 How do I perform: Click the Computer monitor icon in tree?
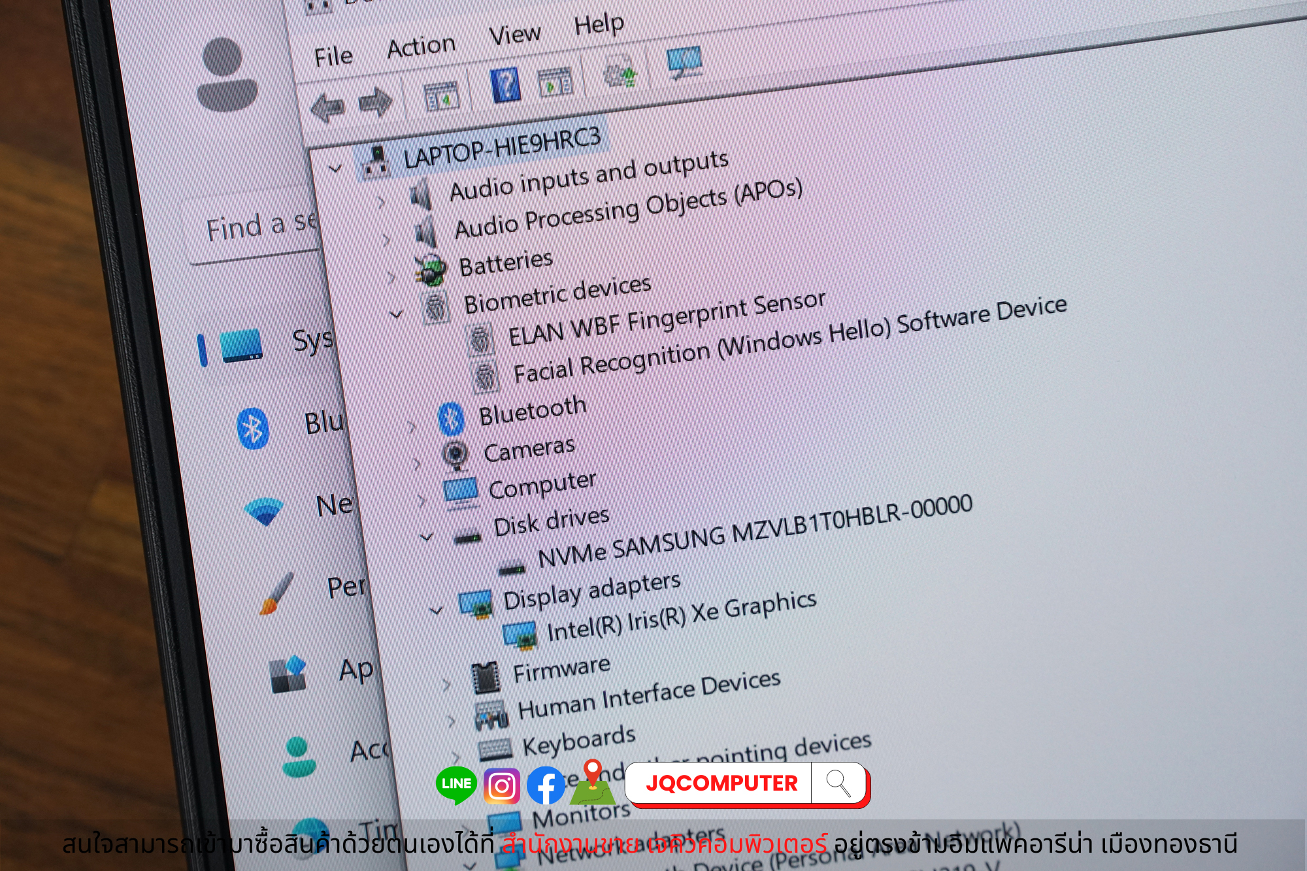click(x=461, y=493)
